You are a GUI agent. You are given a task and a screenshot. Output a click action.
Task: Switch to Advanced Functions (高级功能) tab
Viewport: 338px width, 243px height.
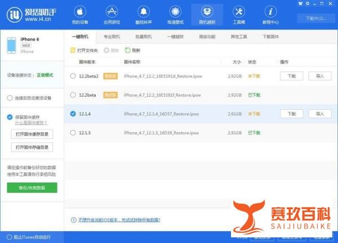tap(207, 37)
